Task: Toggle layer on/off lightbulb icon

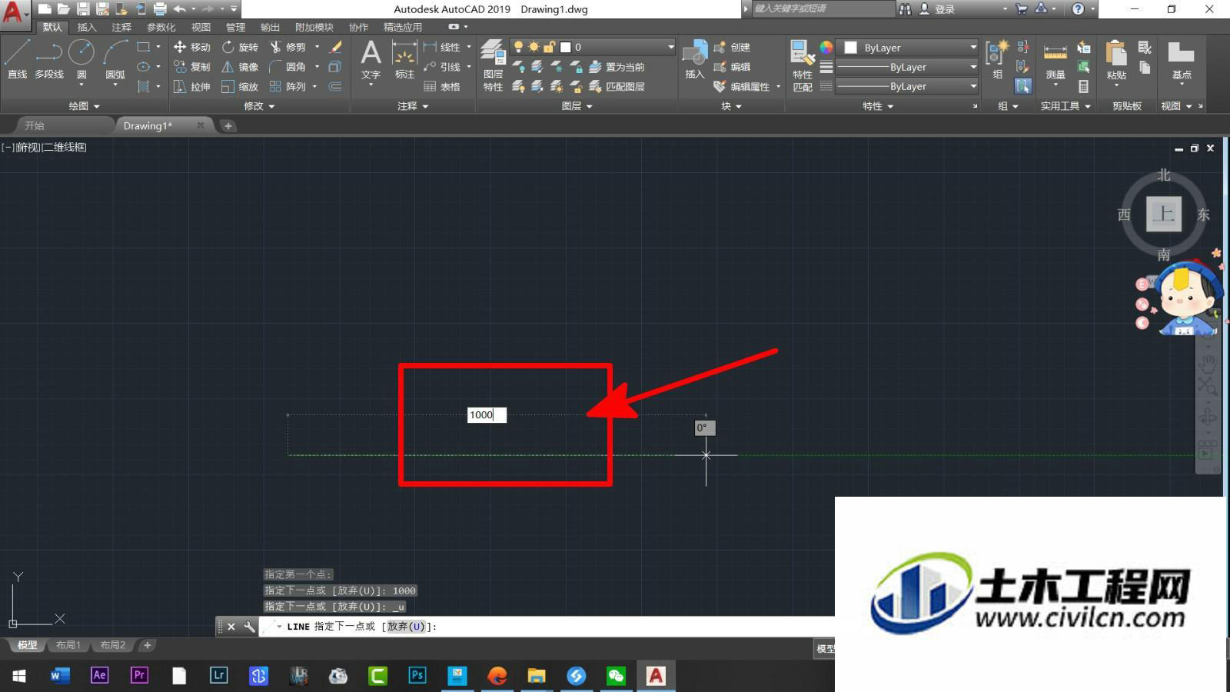Action: [518, 47]
